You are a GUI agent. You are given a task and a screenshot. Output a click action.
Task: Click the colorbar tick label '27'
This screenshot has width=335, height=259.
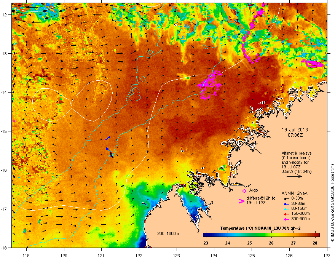294,243
